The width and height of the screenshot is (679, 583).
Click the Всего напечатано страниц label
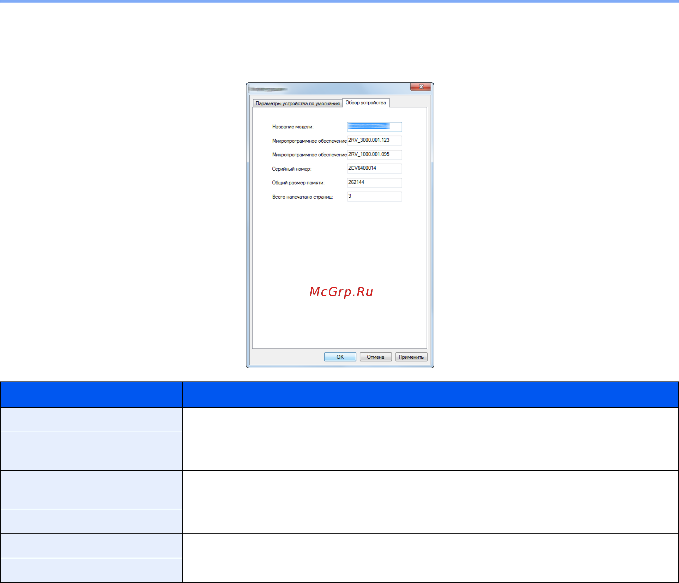click(x=302, y=197)
